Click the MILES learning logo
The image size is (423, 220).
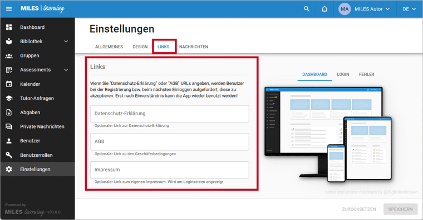(43, 9)
